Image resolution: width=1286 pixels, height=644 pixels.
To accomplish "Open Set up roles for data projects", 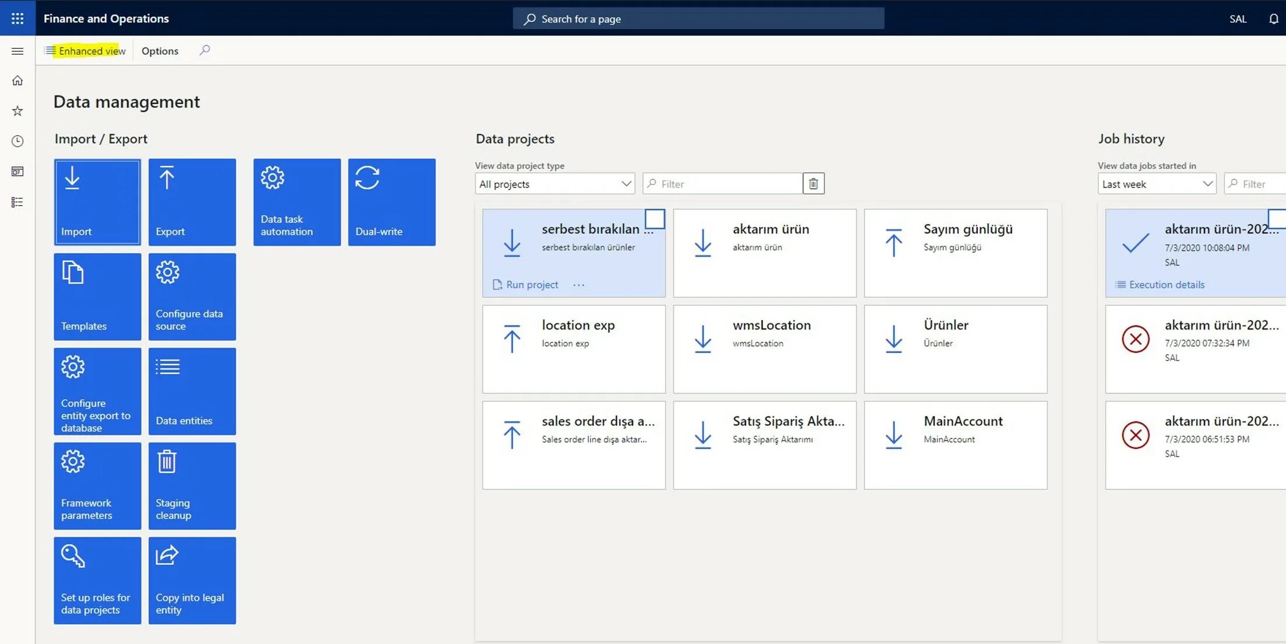I will point(97,581).
